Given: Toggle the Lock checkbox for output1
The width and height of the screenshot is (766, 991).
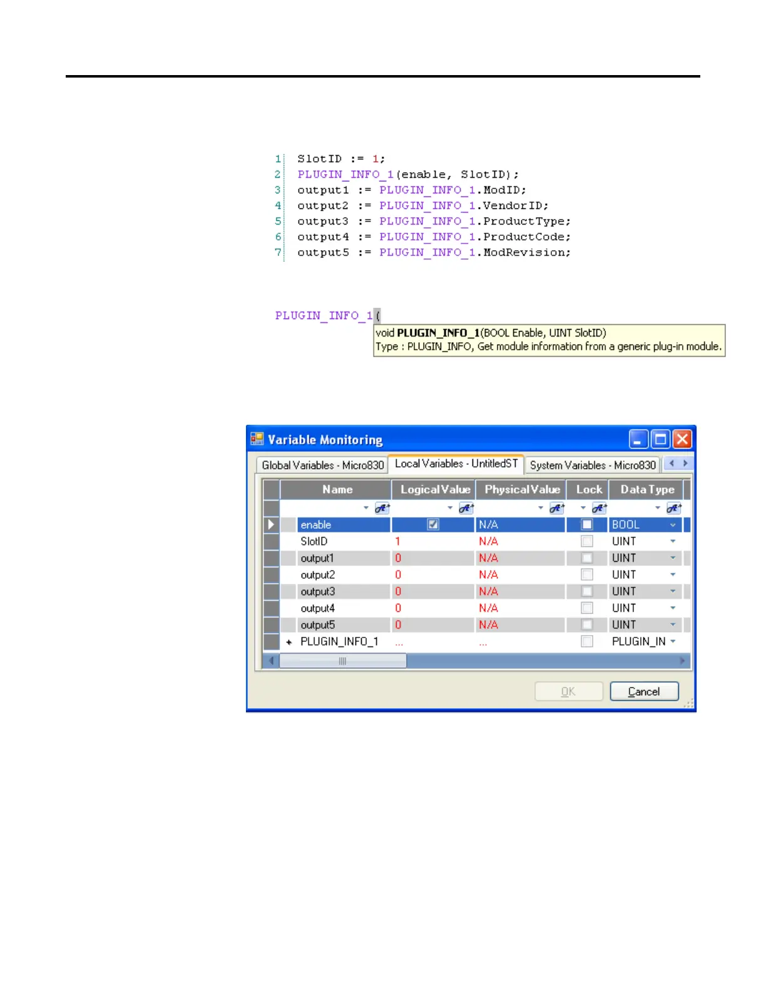Looking at the screenshot, I should click(587, 558).
